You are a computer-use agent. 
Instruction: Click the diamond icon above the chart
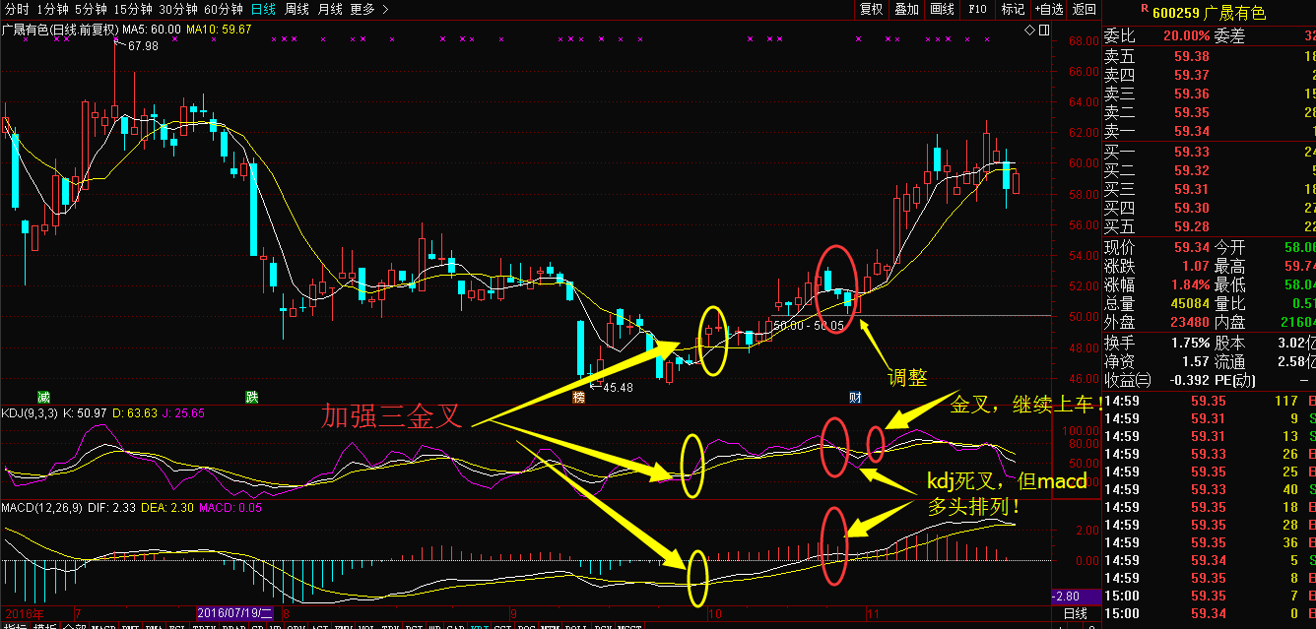tap(1029, 31)
